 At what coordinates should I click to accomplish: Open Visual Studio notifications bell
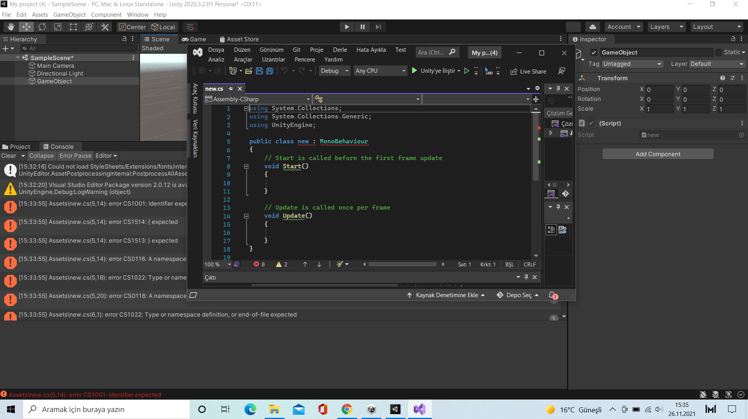pyautogui.click(x=553, y=295)
